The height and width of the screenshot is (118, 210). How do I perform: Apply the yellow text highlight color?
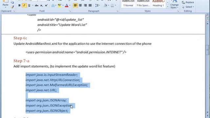coord(59,6)
